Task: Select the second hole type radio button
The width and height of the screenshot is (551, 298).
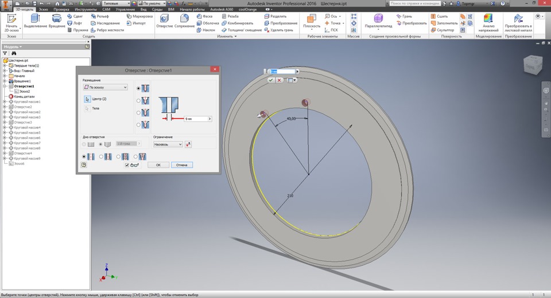Action: point(138,100)
